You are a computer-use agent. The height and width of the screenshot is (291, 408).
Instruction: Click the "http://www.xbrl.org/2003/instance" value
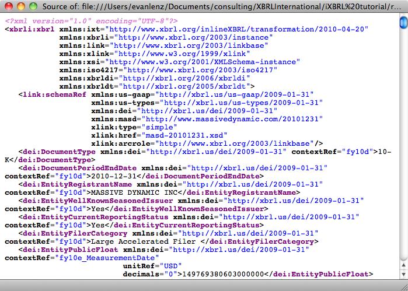(193, 37)
